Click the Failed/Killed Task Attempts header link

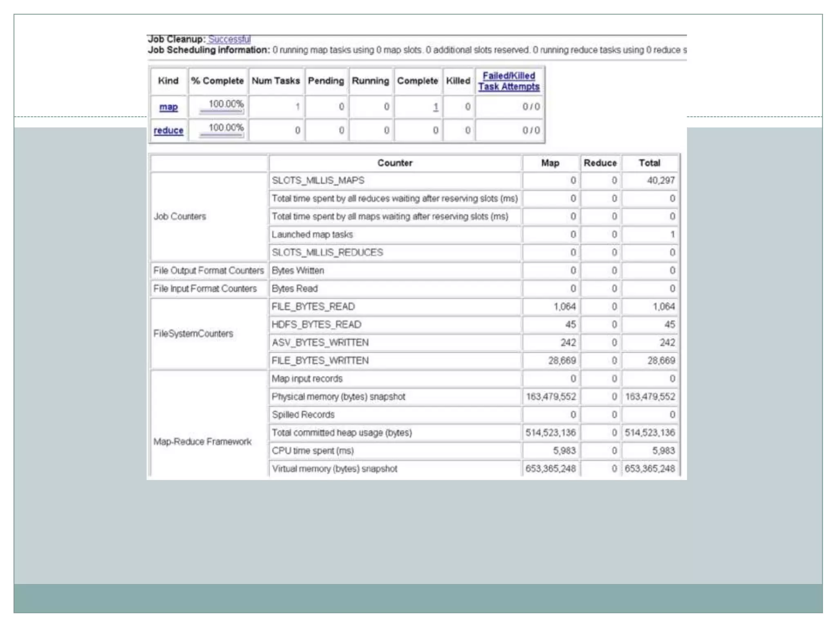[x=509, y=81]
